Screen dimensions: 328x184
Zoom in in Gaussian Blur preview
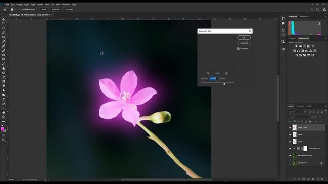tap(226, 73)
